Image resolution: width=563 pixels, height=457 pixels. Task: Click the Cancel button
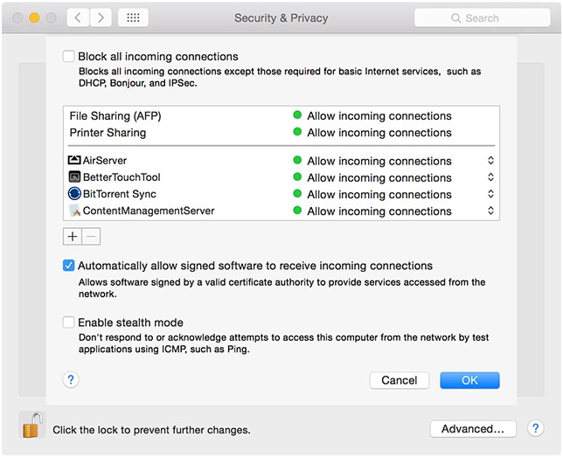pyautogui.click(x=400, y=380)
